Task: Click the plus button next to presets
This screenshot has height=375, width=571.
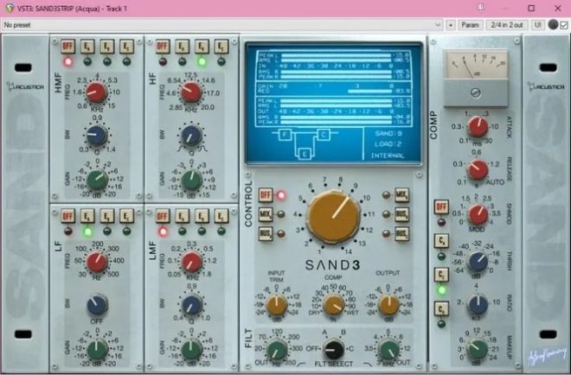Action: pyautogui.click(x=451, y=25)
